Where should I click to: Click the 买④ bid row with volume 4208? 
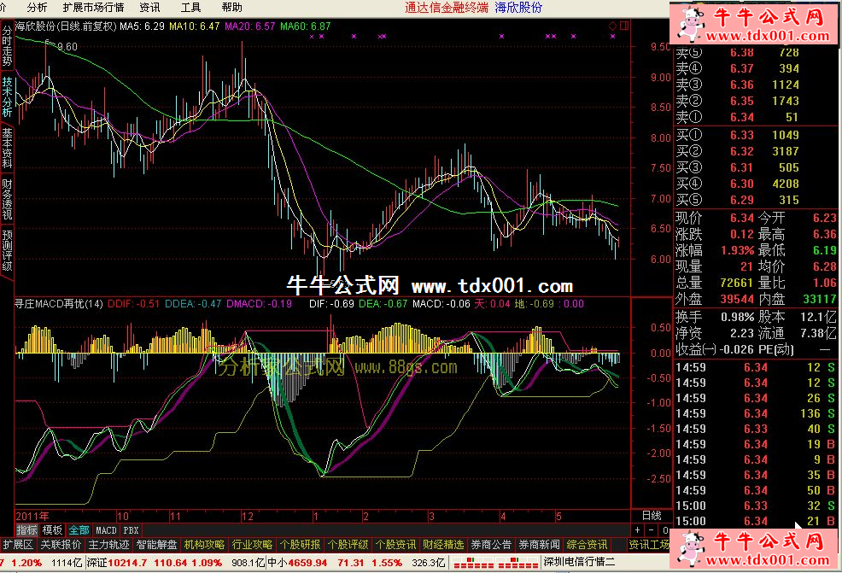(756, 184)
